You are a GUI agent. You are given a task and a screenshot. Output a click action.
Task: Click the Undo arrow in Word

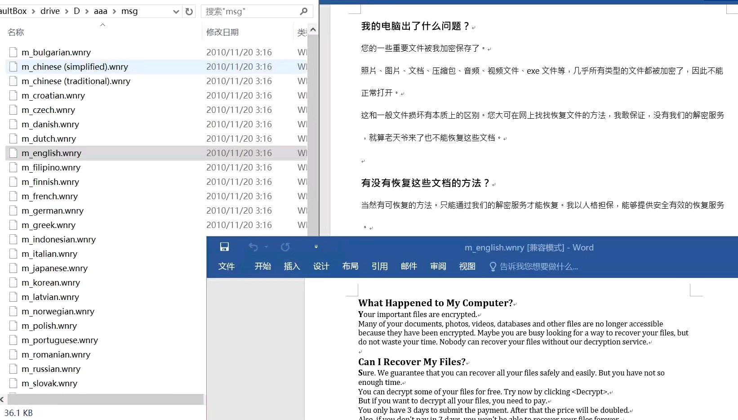click(x=253, y=247)
